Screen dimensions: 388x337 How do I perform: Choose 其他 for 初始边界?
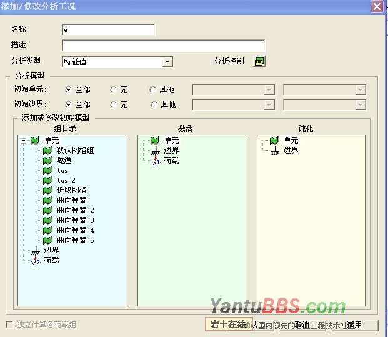pyautogui.click(x=154, y=105)
